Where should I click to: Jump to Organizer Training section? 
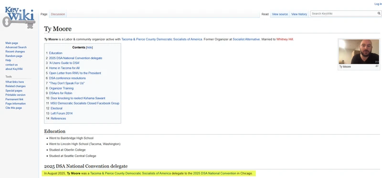click(x=61, y=88)
